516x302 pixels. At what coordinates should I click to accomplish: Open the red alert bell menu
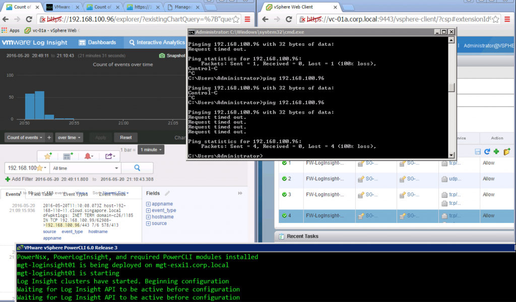pos(89,156)
